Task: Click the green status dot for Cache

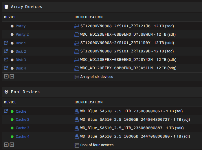Action: [12, 111]
